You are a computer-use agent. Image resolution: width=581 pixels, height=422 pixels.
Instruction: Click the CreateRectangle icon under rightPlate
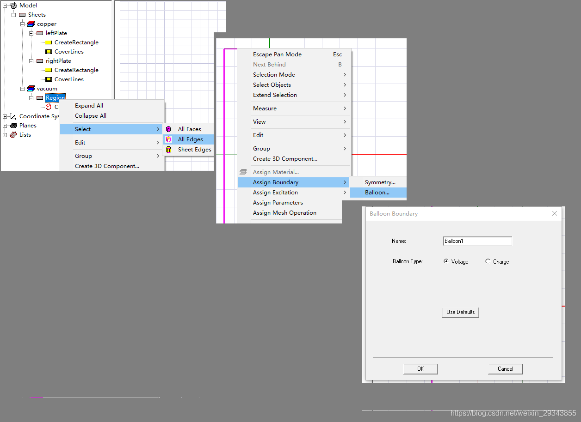tap(49, 70)
